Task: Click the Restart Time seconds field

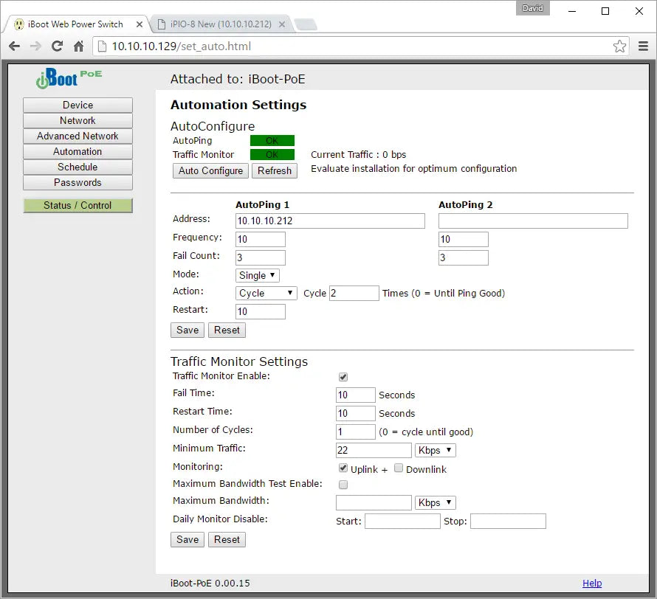Action: click(355, 413)
